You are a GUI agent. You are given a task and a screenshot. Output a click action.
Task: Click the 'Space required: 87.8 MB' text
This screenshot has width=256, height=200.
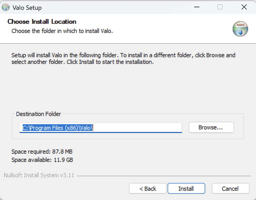click(x=40, y=152)
